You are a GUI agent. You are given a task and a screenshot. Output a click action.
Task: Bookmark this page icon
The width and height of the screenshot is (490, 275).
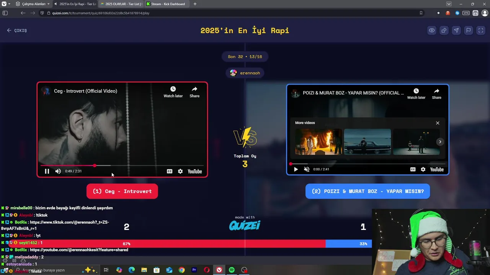click(x=421, y=13)
